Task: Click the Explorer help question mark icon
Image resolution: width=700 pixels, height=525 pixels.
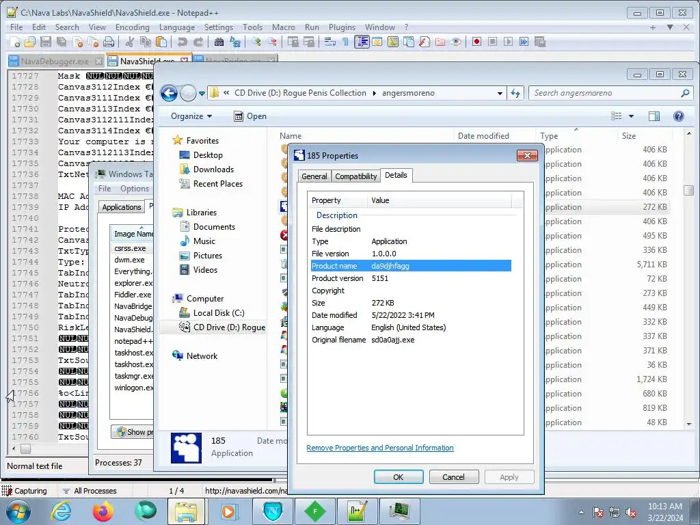Action: point(679,116)
